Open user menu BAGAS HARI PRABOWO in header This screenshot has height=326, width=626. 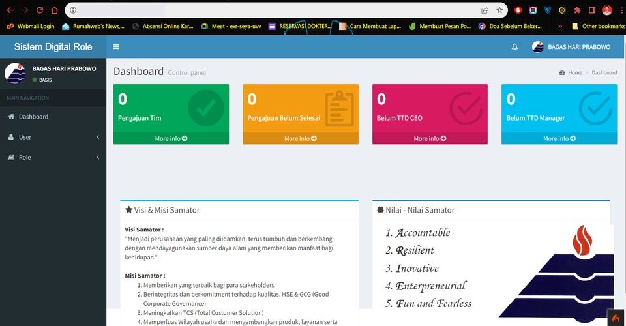pyautogui.click(x=571, y=47)
